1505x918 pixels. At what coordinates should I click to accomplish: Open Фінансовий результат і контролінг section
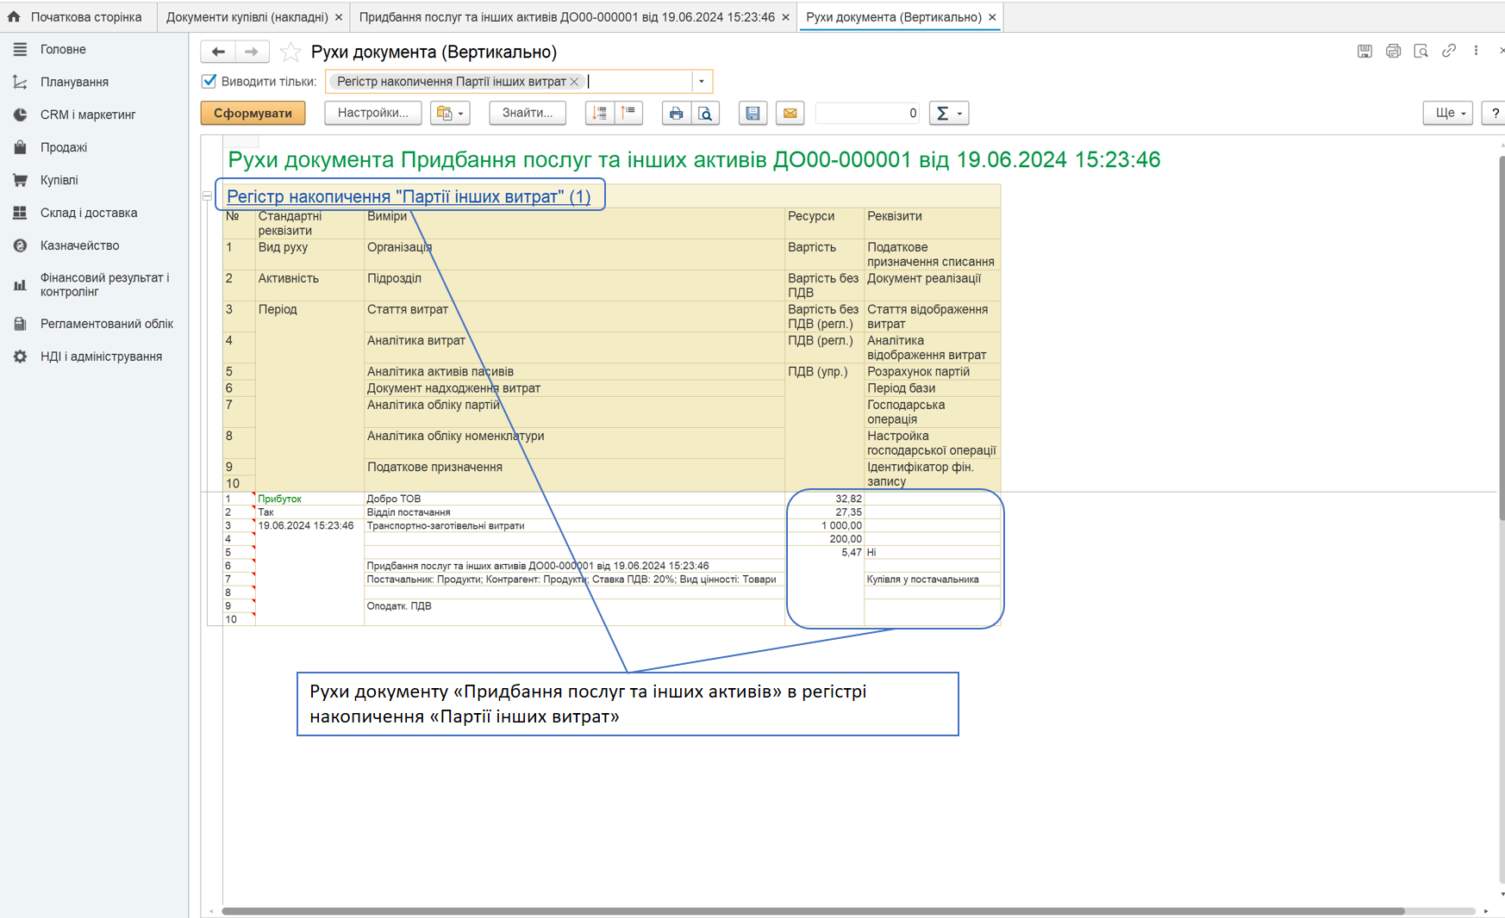click(94, 284)
